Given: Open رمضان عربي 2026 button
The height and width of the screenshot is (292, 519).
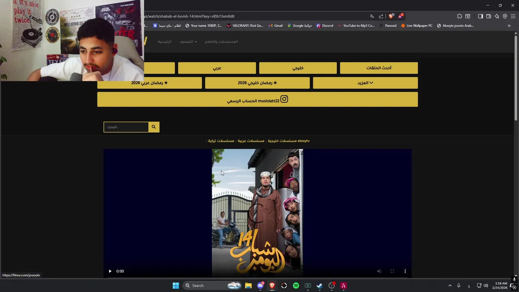Looking at the screenshot, I should coord(150,83).
